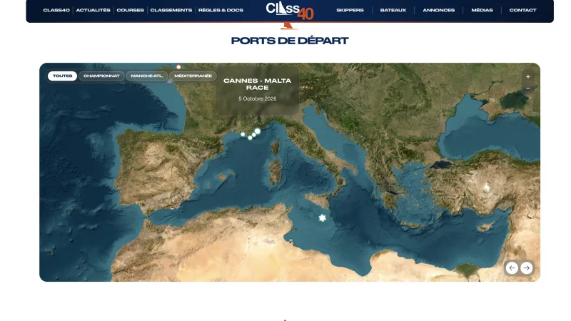Open the Skippers page
Image resolution: width=571 pixels, height=321 pixels.
(350, 10)
